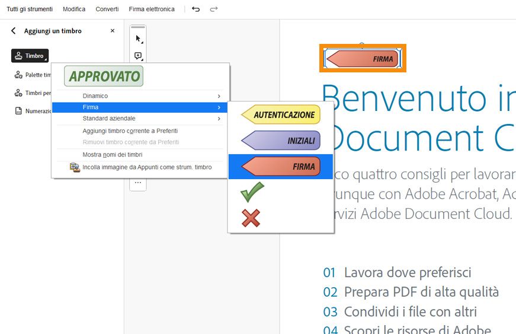
Task: Select the yellow AUTENTICAZIONE stamp
Action: [281, 114]
